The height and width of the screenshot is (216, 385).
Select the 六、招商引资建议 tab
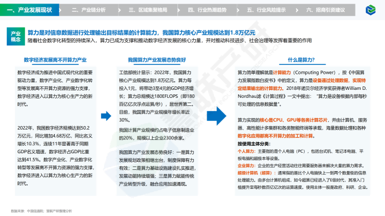point(325,10)
